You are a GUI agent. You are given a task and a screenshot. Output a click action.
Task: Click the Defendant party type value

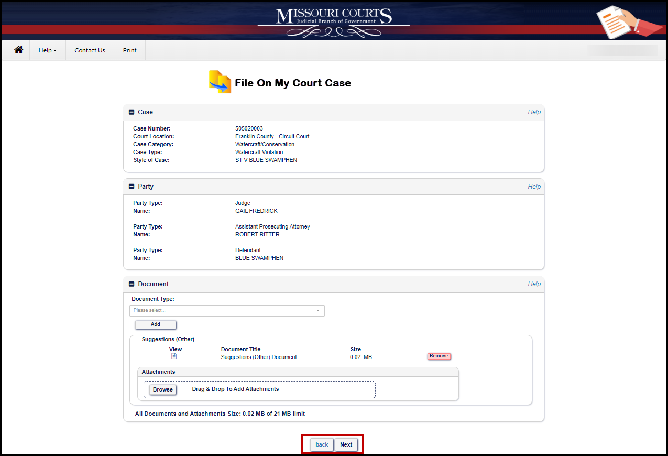(248, 250)
